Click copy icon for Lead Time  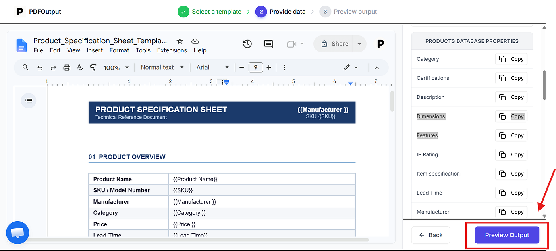[502, 193]
